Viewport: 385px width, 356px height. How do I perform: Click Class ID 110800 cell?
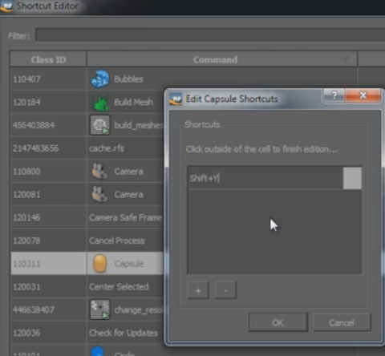point(48,172)
